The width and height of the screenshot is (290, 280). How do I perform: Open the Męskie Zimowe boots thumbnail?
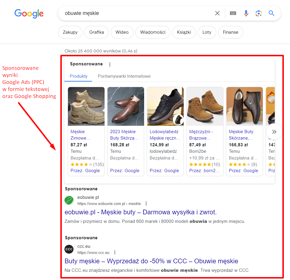[x=86, y=106]
